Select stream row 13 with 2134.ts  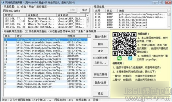[x=46, y=53]
